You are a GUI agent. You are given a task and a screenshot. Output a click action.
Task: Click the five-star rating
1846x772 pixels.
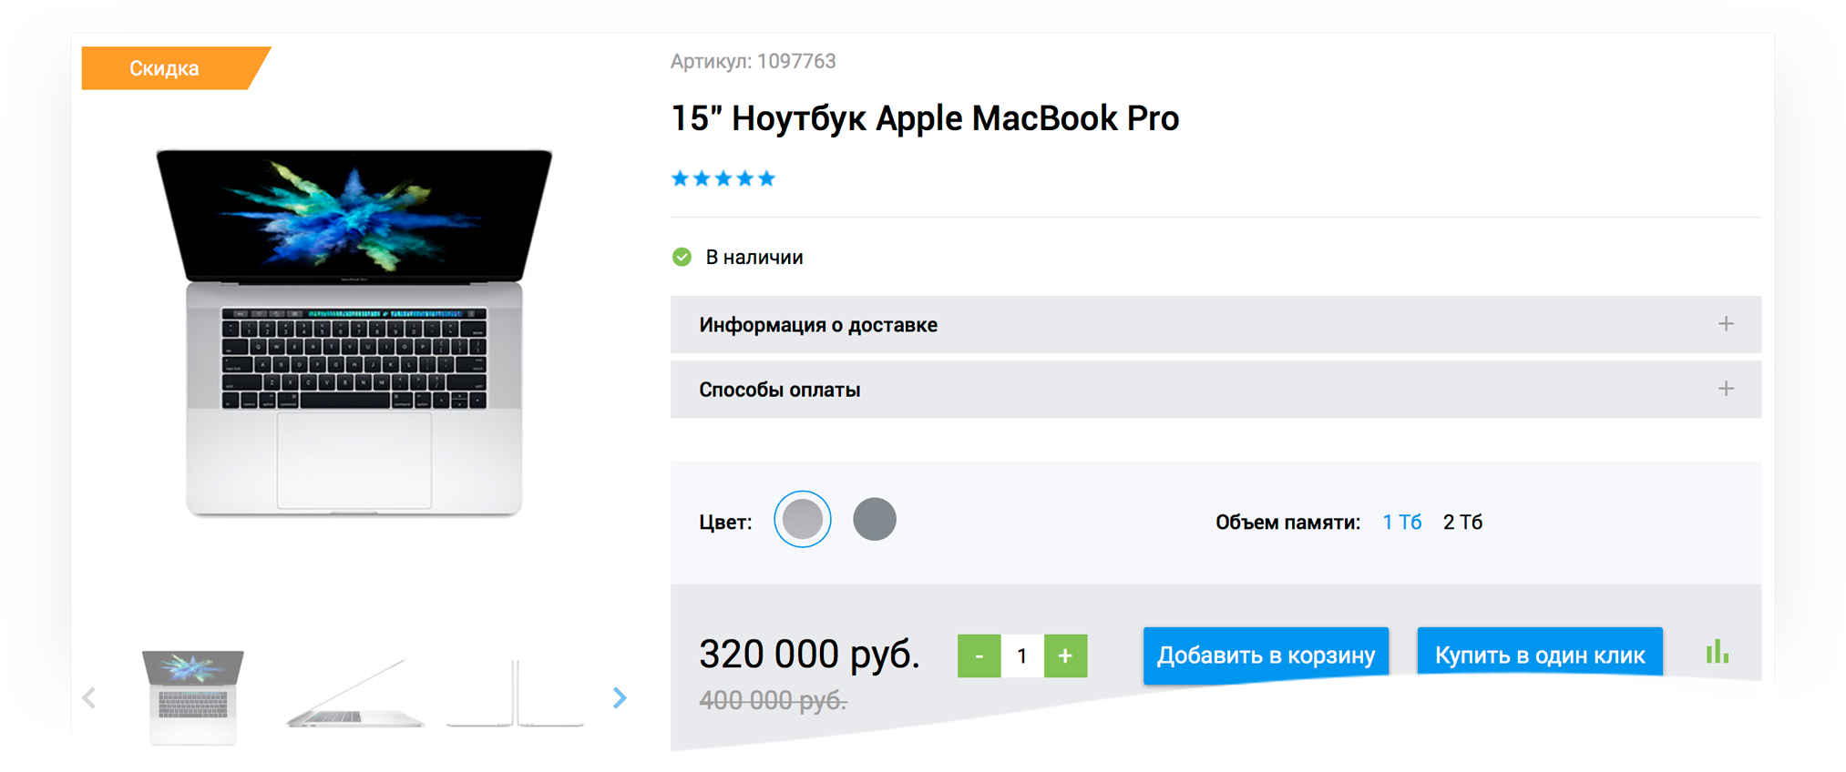click(723, 178)
